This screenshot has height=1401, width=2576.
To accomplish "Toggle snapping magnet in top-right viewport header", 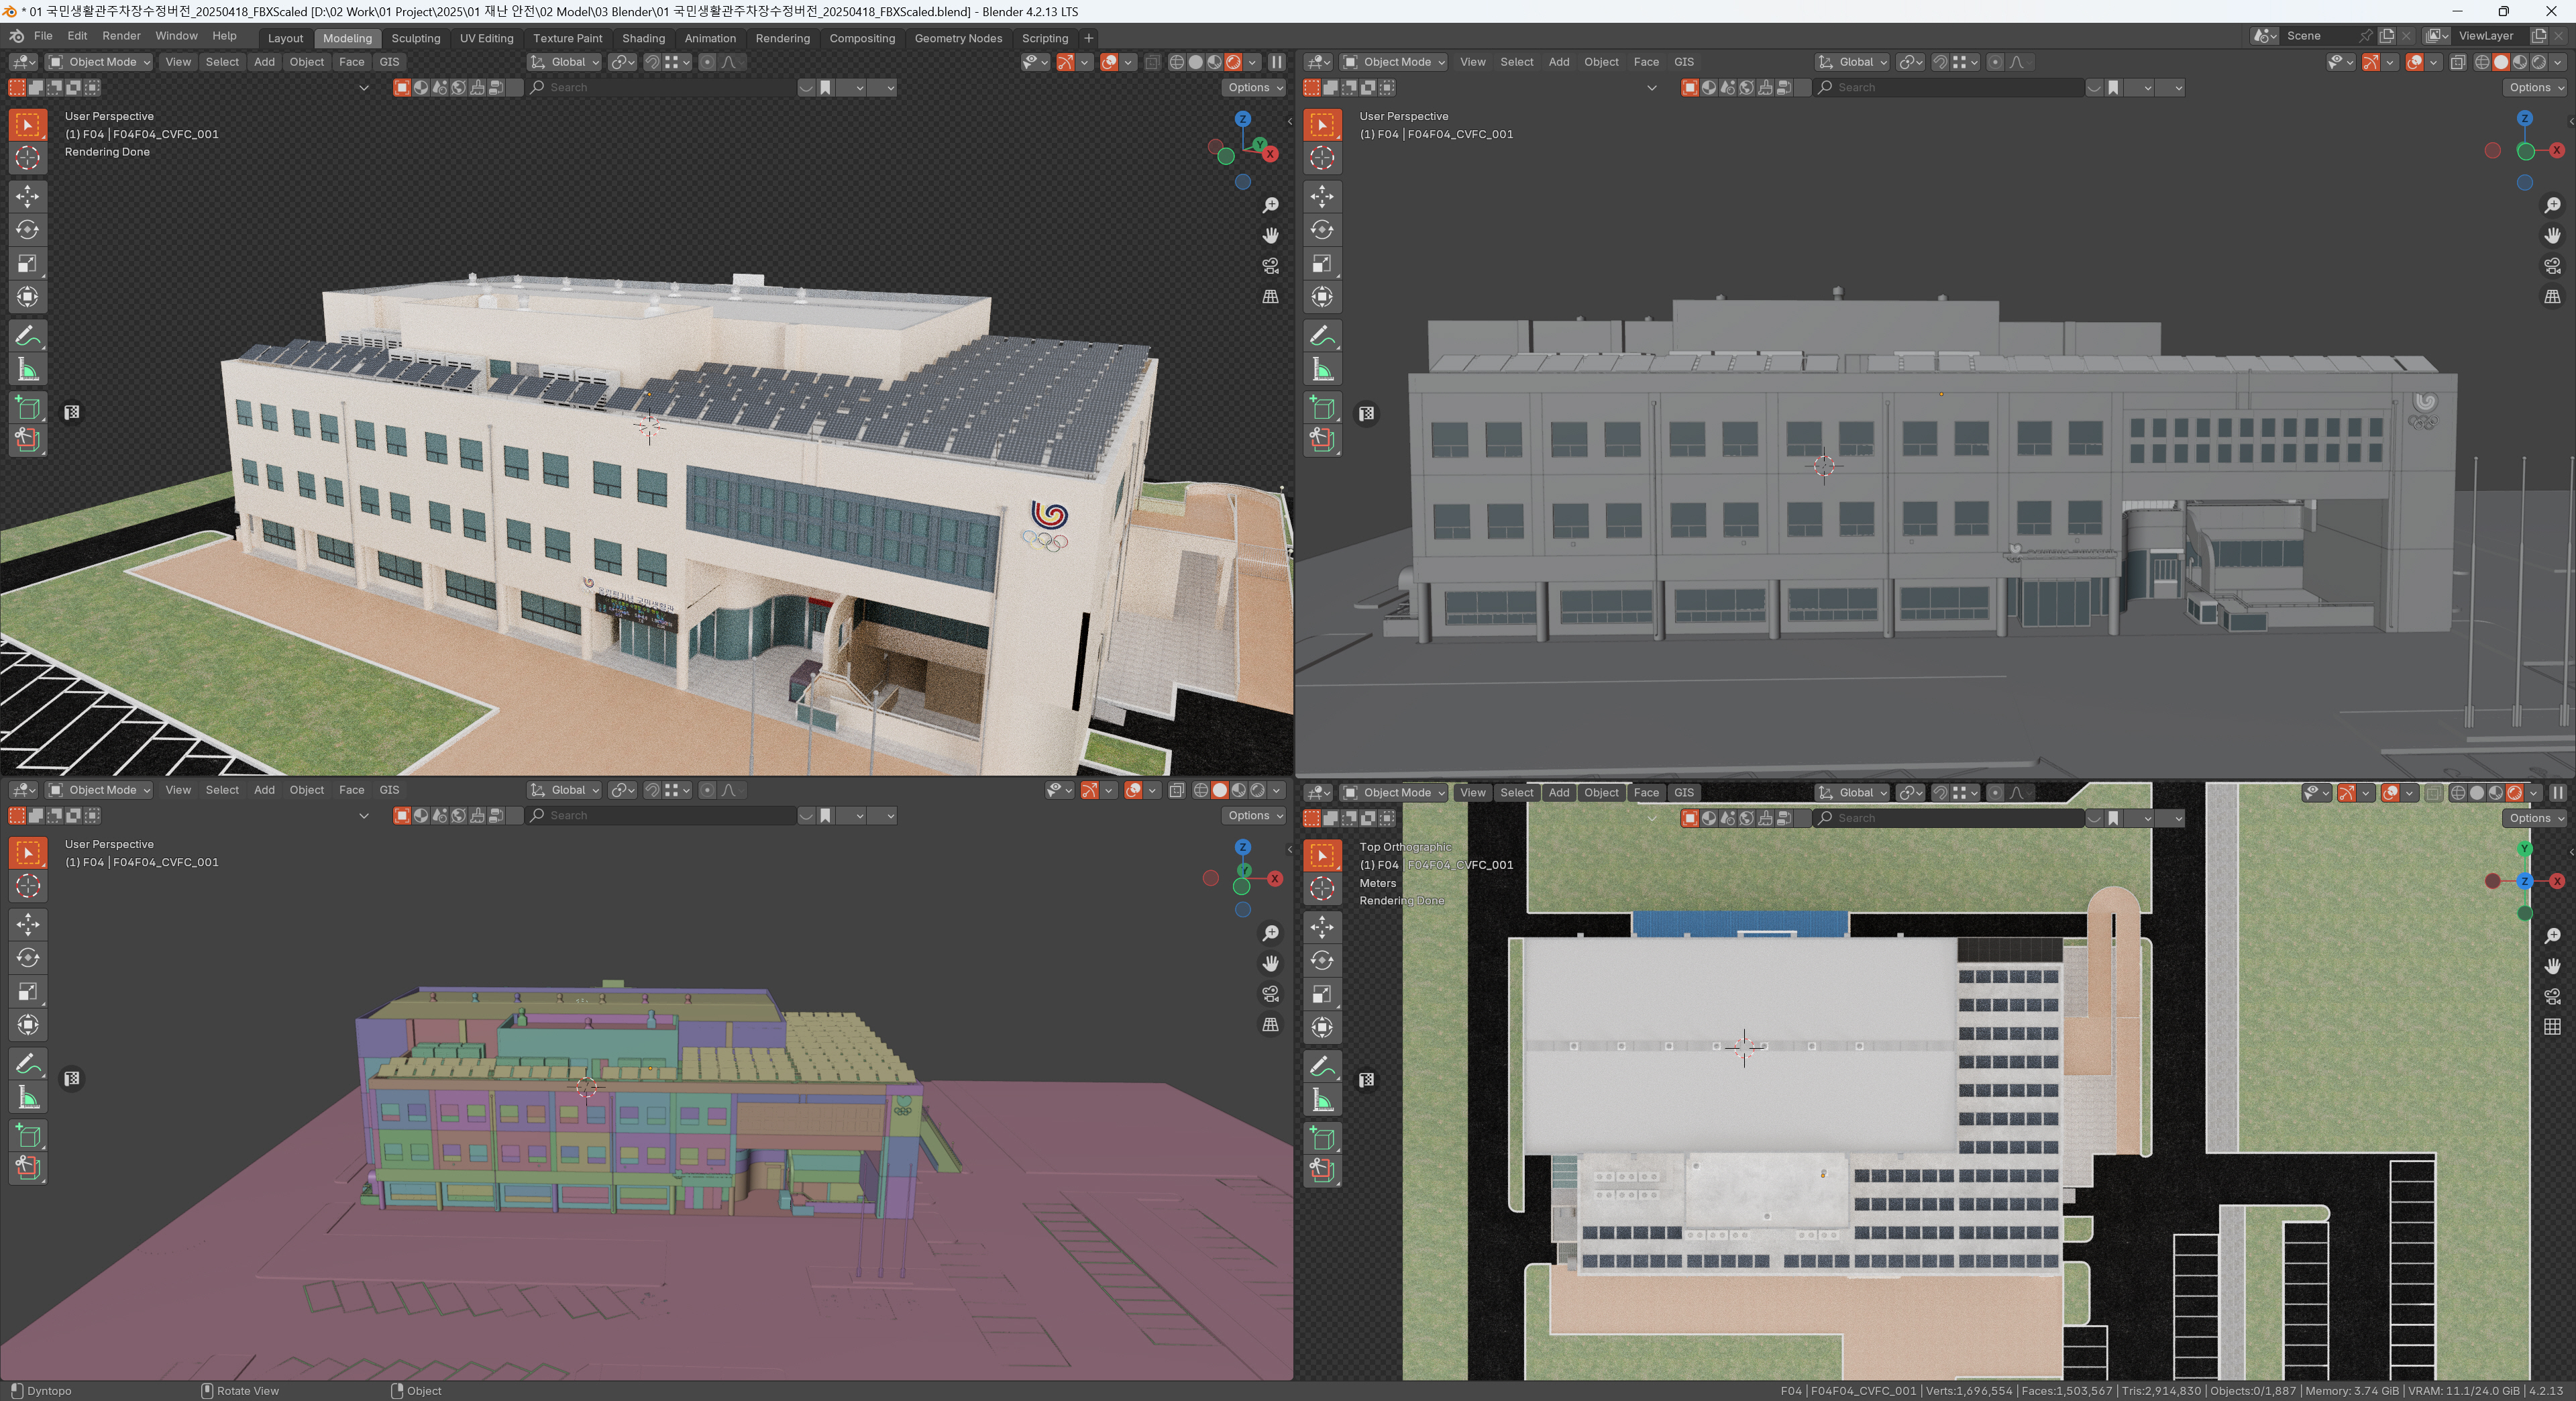I will tap(1940, 62).
